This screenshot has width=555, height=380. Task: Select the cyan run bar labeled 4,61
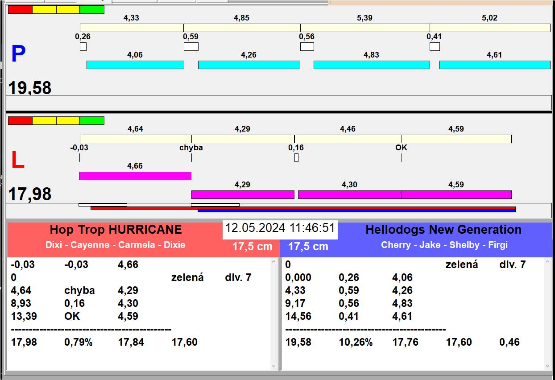(495, 65)
